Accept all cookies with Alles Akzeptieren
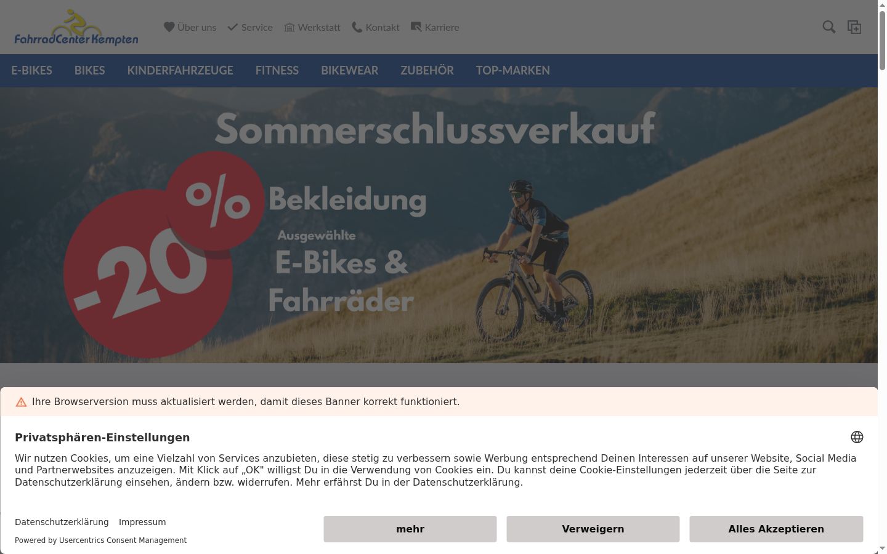 776,529
